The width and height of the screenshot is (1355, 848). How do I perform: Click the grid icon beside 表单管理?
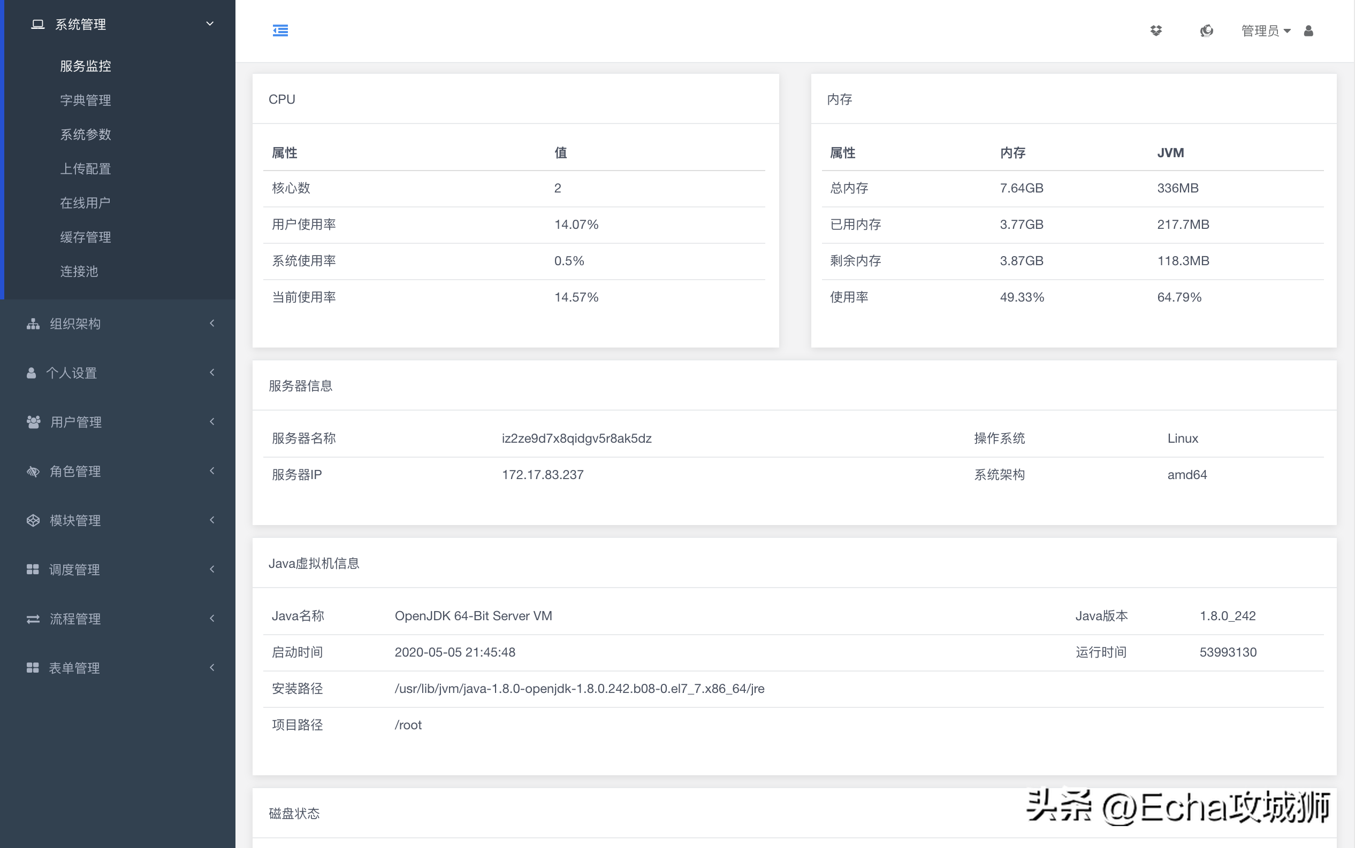click(x=33, y=667)
